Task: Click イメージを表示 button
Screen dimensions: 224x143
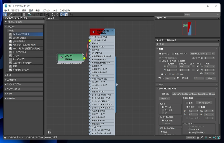Action: coord(204,103)
